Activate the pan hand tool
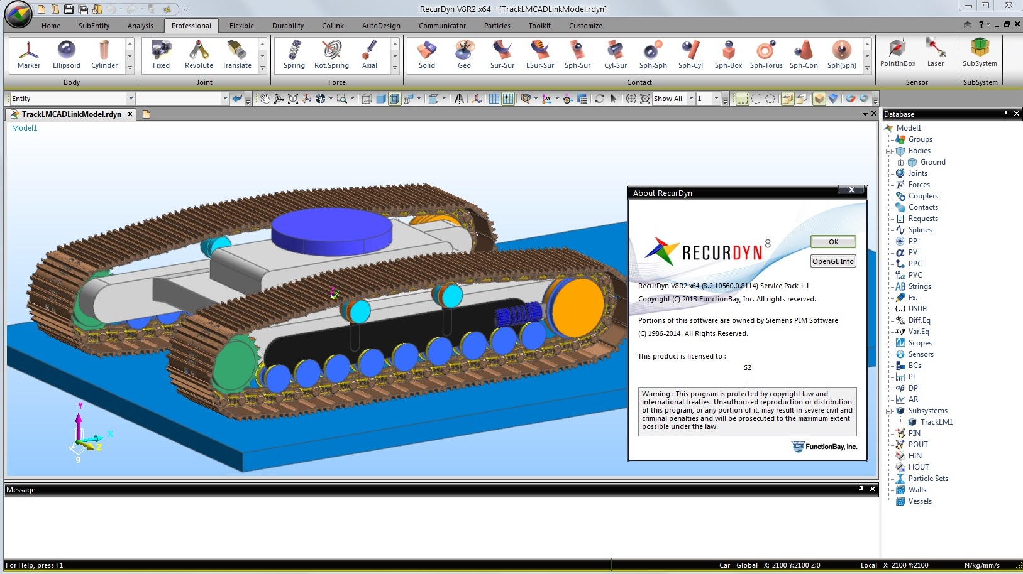This screenshot has width=1023, height=574. click(x=265, y=99)
